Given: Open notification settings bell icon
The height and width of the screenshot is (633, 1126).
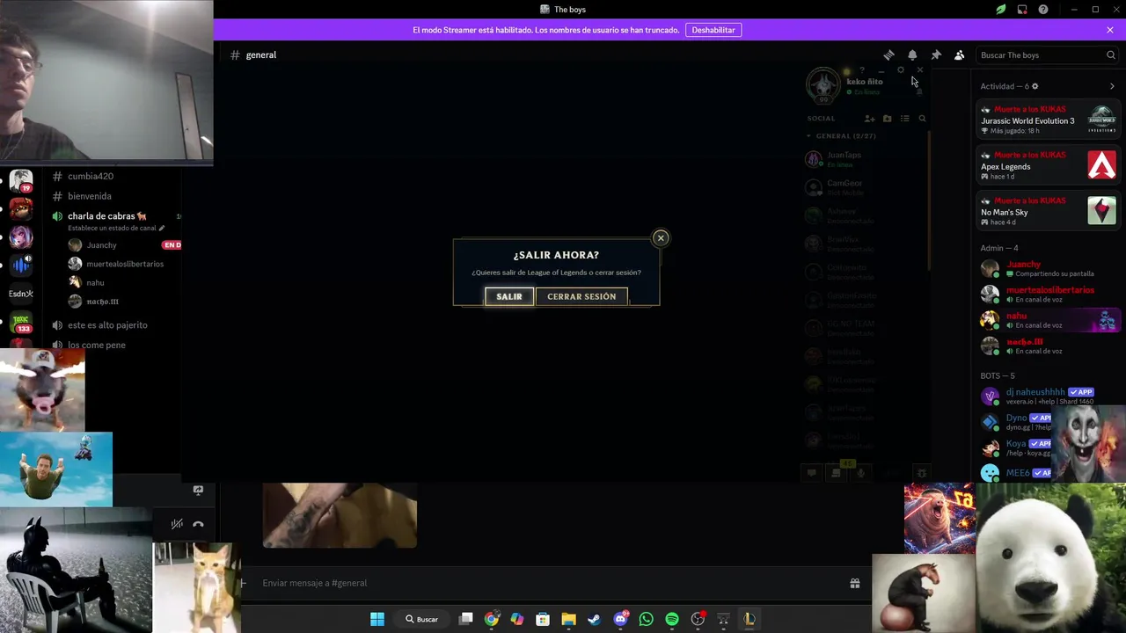Looking at the screenshot, I should tap(912, 55).
